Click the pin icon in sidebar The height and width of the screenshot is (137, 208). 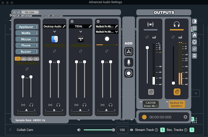pyautogui.click(x=194, y=49)
